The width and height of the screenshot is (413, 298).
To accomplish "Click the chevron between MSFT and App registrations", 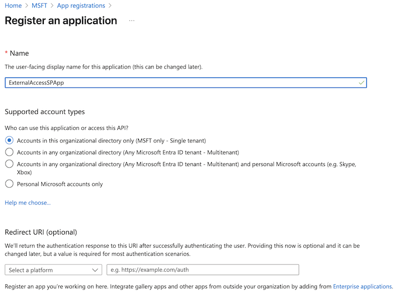I will click(52, 6).
